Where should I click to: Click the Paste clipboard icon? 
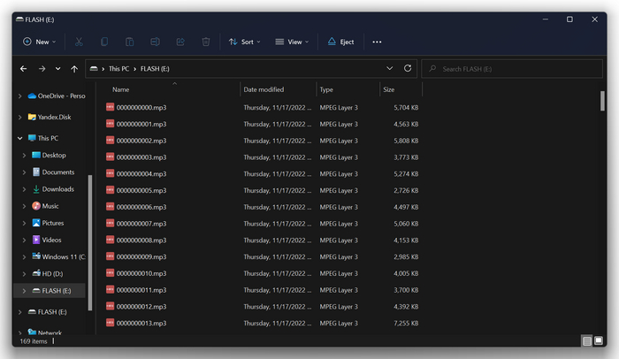(x=130, y=42)
